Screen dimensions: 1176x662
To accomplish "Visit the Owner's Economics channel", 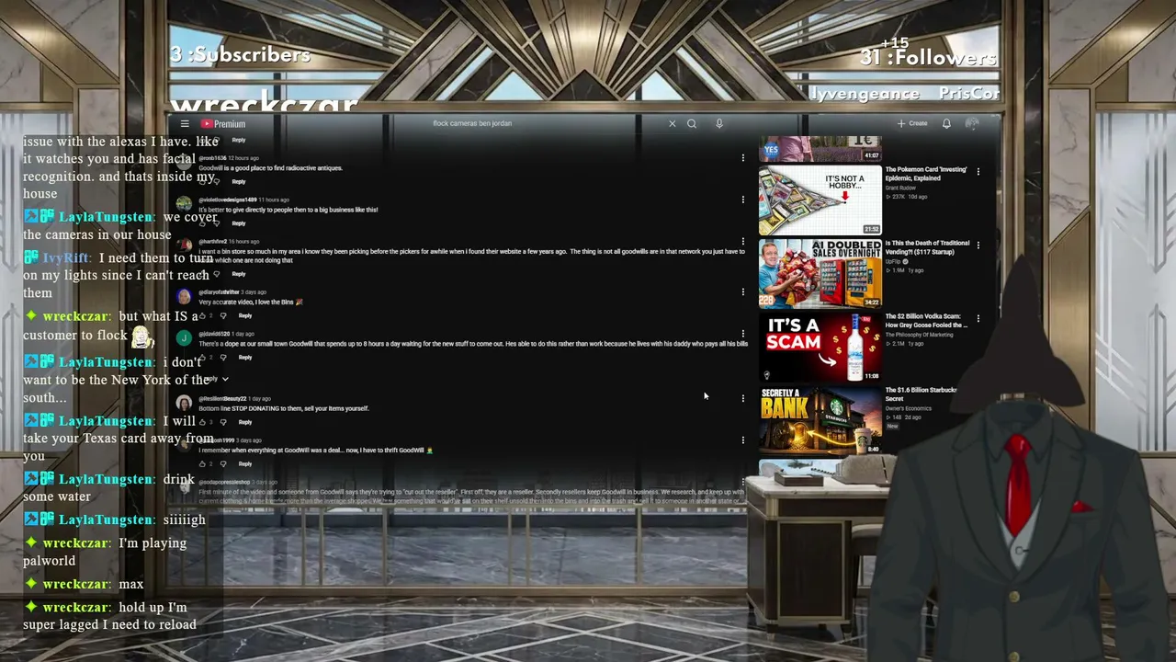I will click(909, 408).
